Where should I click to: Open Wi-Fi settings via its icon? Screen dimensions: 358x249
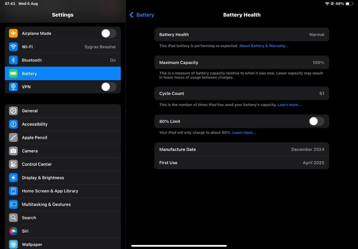click(x=13, y=47)
